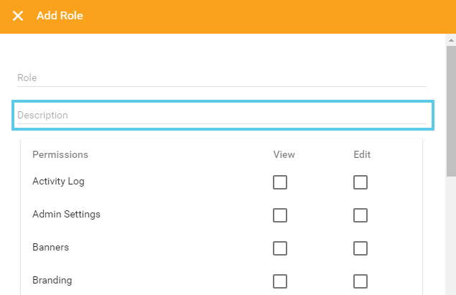The height and width of the screenshot is (295, 456).
Task: Select the Admin Settings permission label
Action: 66,215
